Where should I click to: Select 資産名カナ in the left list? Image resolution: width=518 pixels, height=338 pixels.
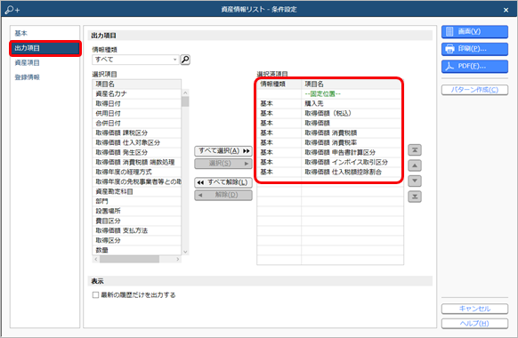point(137,93)
